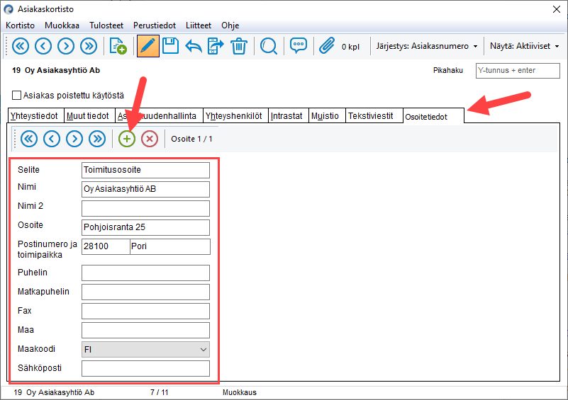Save customer with floppy disk icon
The height and width of the screenshot is (400, 568).
170,46
